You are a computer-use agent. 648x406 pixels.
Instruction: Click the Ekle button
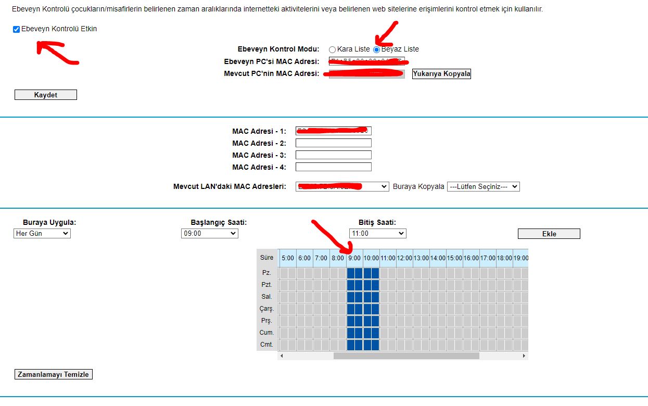(549, 234)
